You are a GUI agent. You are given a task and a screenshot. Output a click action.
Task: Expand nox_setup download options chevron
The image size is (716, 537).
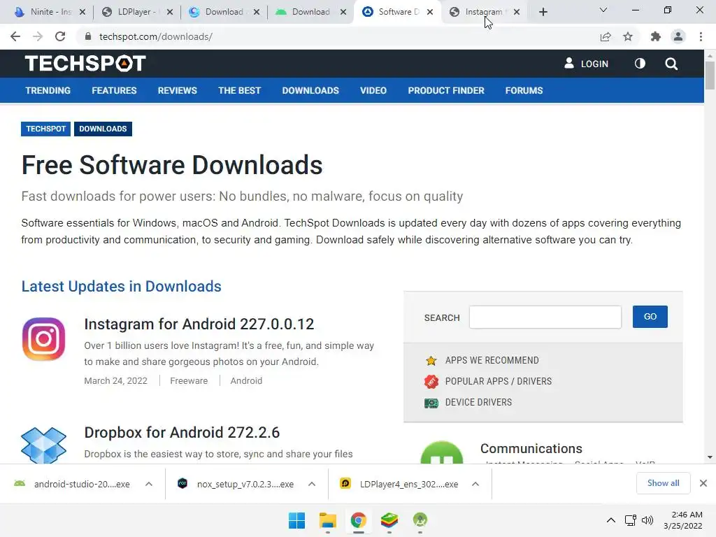(x=312, y=484)
